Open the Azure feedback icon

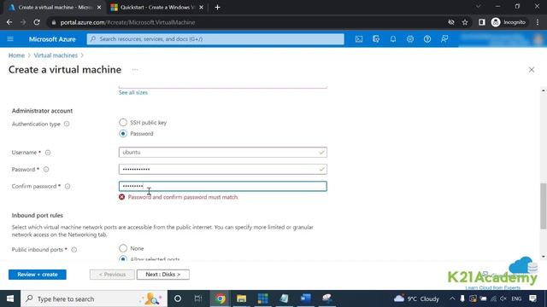(x=444, y=39)
